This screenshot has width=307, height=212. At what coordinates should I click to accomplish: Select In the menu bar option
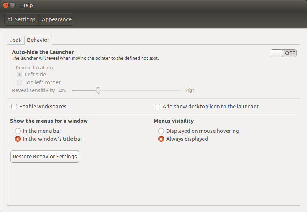click(18, 131)
